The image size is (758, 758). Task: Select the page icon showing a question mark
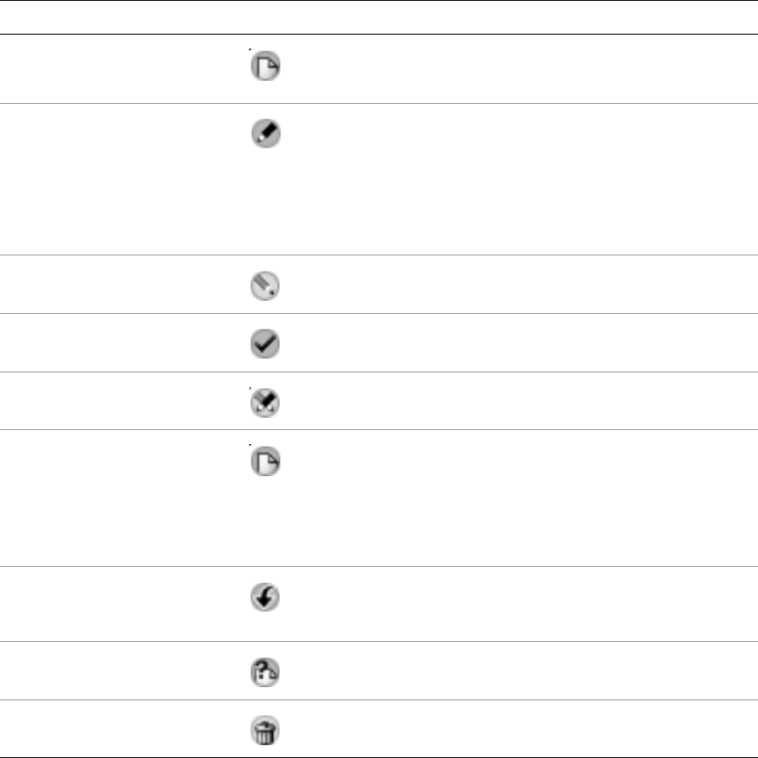pyautogui.click(x=265, y=672)
